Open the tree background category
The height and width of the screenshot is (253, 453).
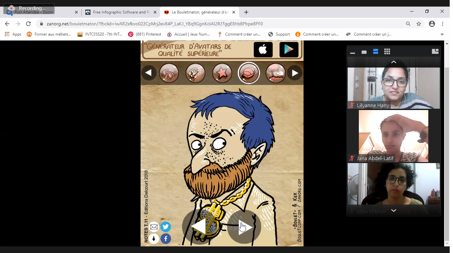(x=275, y=73)
